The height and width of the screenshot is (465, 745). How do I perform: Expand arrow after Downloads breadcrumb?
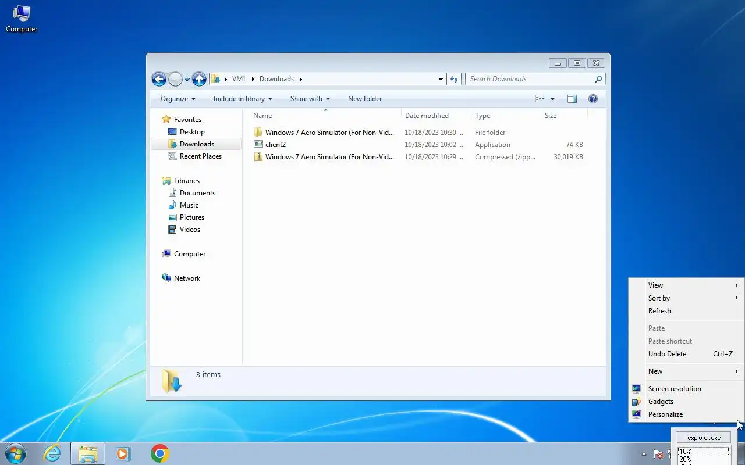click(x=301, y=79)
